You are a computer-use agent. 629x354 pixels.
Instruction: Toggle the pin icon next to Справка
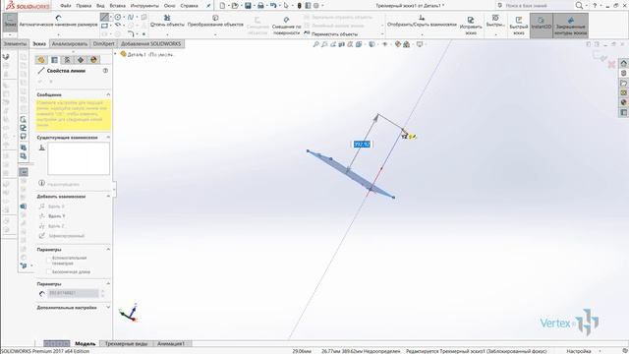[207, 6]
